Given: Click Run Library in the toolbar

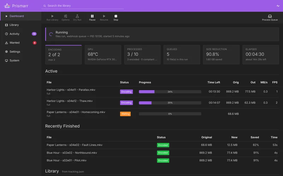Looking at the screenshot, I should (x=52, y=18).
